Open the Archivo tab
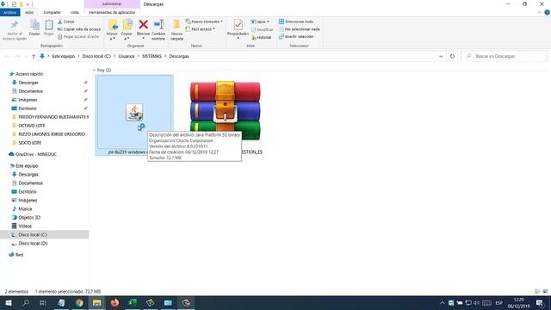The height and width of the screenshot is (310, 551). pyautogui.click(x=9, y=12)
